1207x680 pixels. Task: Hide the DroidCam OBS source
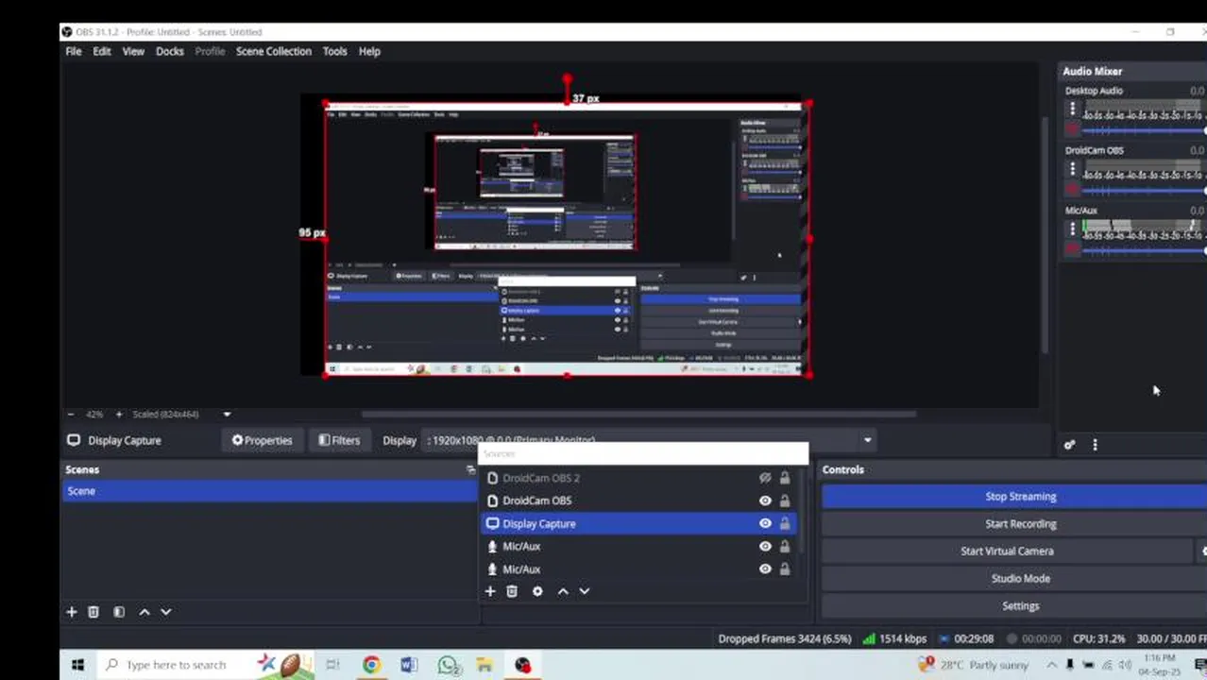coord(765,501)
